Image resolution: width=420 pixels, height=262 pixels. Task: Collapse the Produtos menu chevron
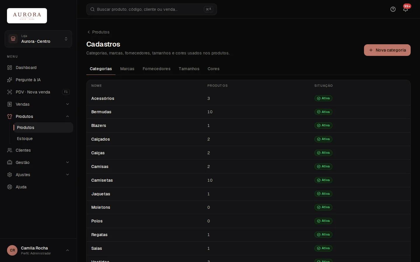coord(67,116)
